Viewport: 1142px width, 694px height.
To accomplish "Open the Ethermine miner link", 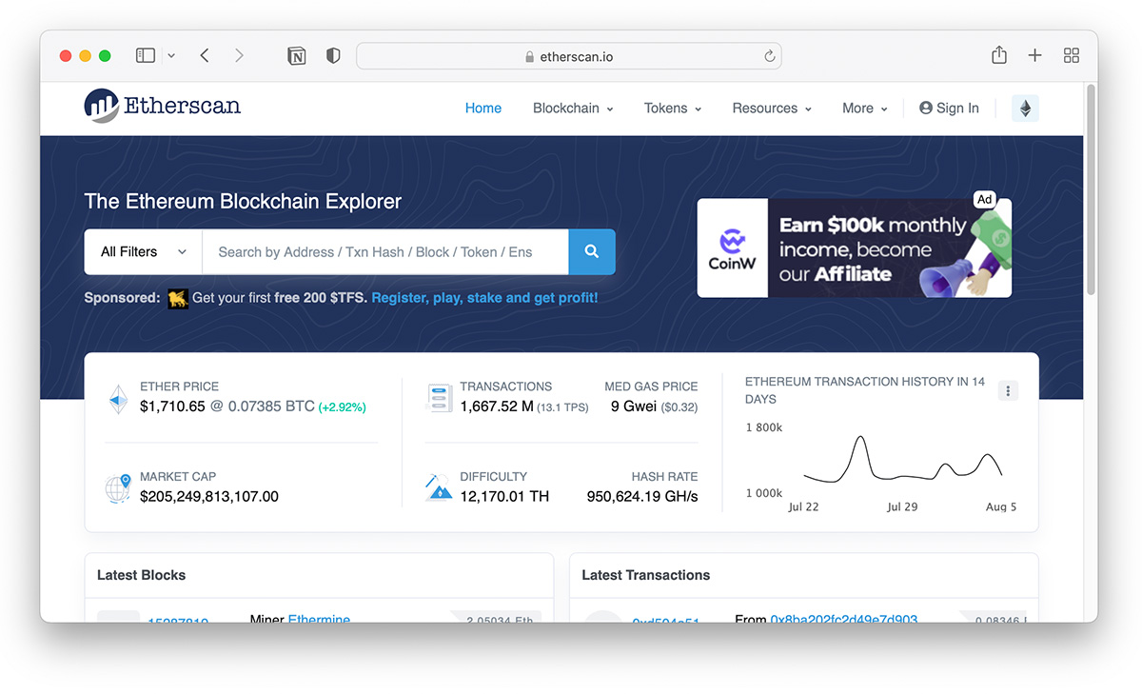I will pyautogui.click(x=319, y=619).
